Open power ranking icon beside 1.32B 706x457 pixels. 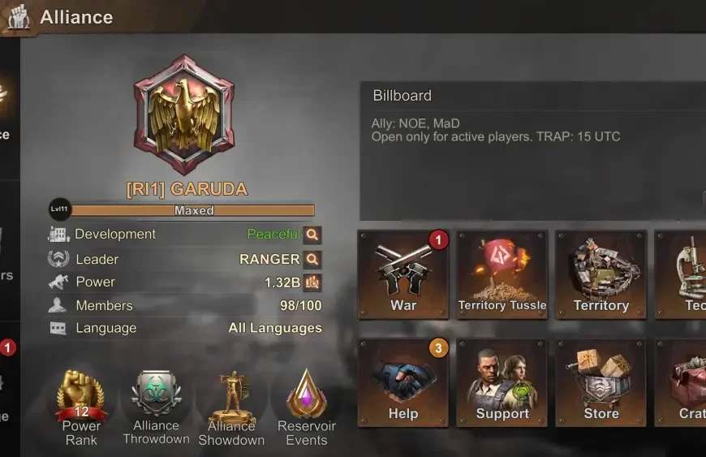click(x=312, y=282)
